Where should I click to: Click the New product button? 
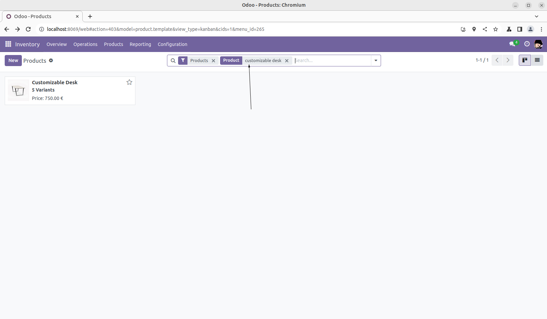click(x=13, y=60)
